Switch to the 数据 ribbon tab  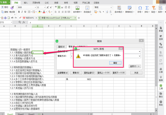56,3
